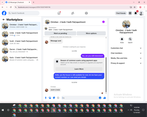Open the taskbar clock showing 10:39 PM
The height and width of the screenshot is (117, 147).
tap(137, 110)
